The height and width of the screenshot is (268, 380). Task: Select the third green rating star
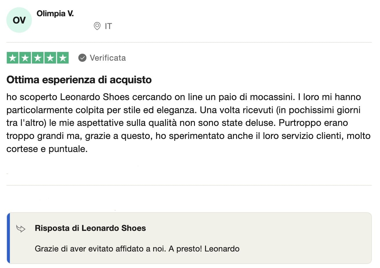pyautogui.click(x=38, y=58)
